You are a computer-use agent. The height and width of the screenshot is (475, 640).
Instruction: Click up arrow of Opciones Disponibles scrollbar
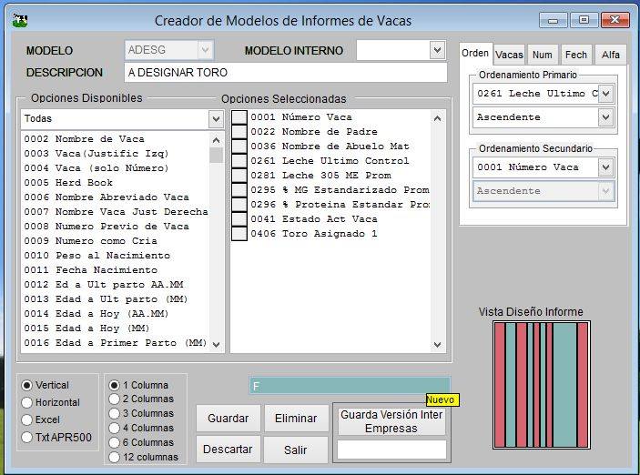217,140
